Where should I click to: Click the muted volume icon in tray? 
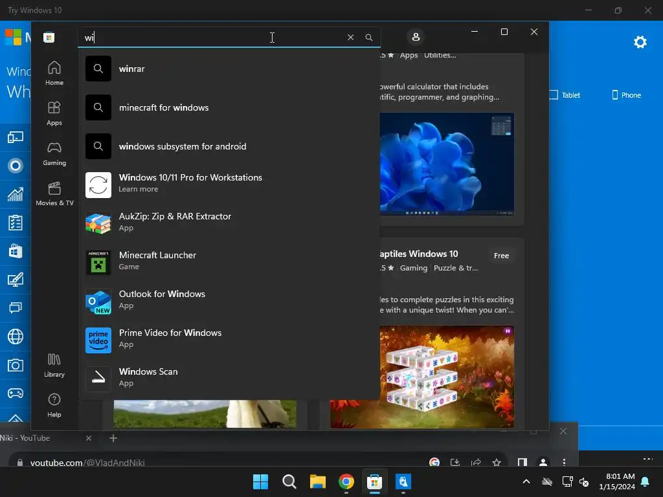[x=585, y=481]
